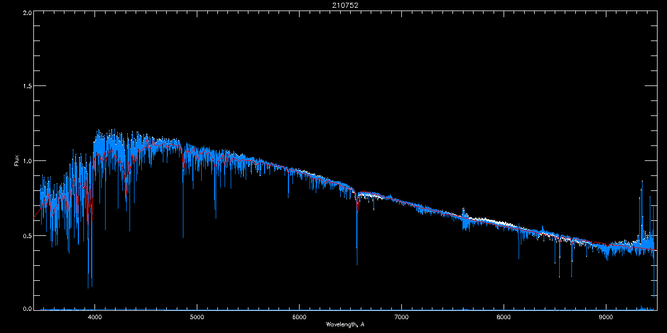Screen dimensions: 667x333
Task: Click the emission spike near 9350
Action: (642, 211)
